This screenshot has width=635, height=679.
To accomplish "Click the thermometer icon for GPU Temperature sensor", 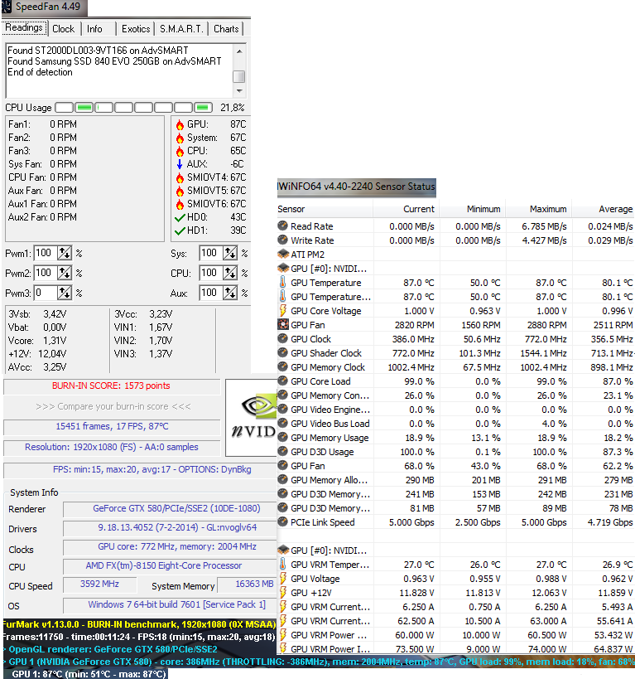I will click(x=283, y=283).
